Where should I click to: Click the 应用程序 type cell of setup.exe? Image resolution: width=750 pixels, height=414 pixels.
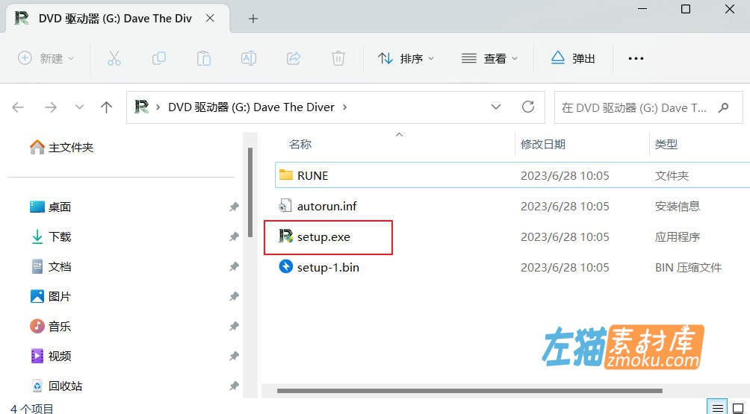[678, 237]
